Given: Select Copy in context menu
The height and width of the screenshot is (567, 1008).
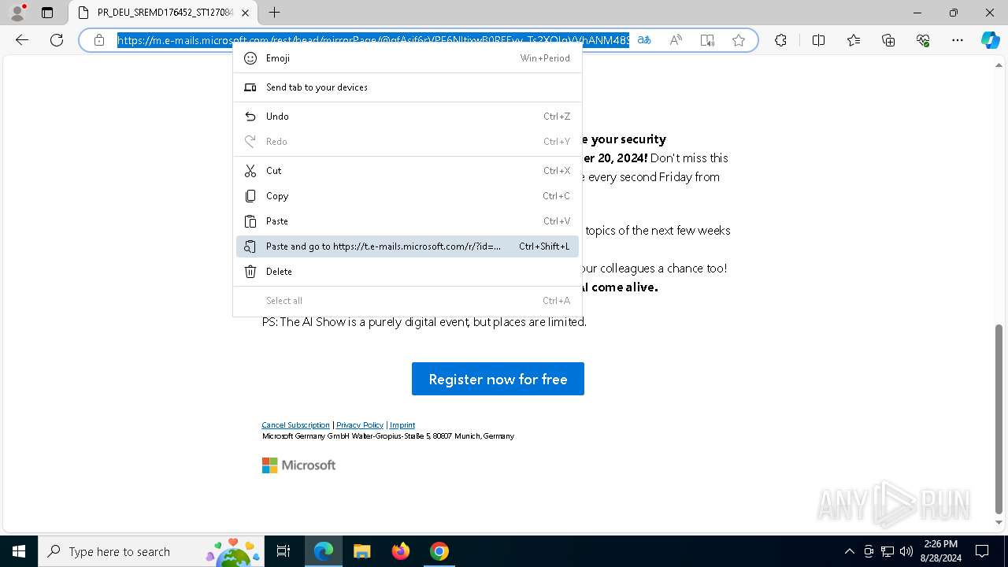Looking at the screenshot, I should 407,196.
